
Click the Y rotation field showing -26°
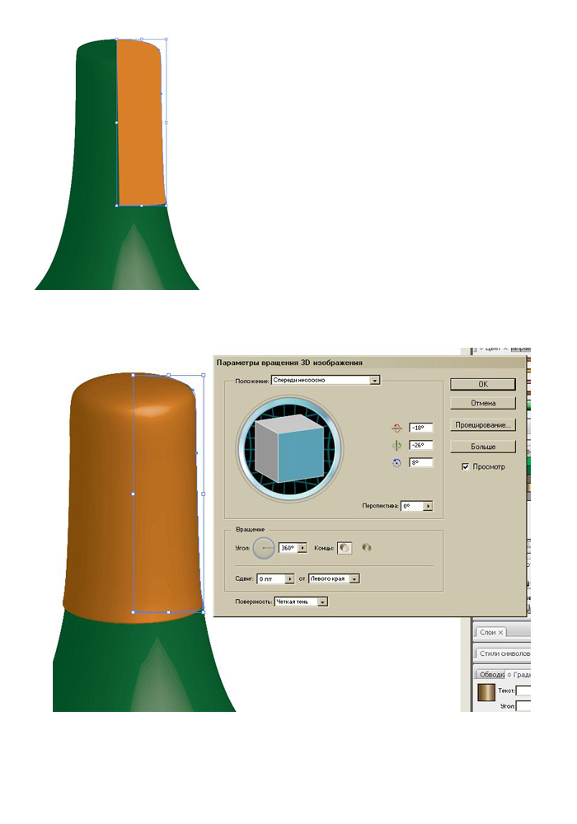click(x=420, y=446)
